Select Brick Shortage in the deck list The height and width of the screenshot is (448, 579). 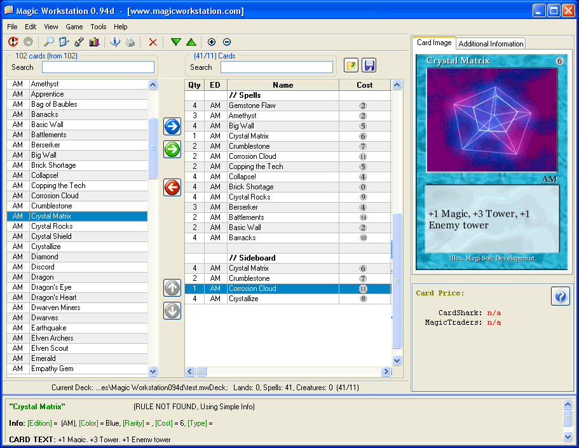[288, 187]
